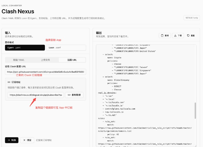Click the 'name: GlobalCompany' line in output
The width and height of the screenshot is (203, 147).
(x=118, y=80)
